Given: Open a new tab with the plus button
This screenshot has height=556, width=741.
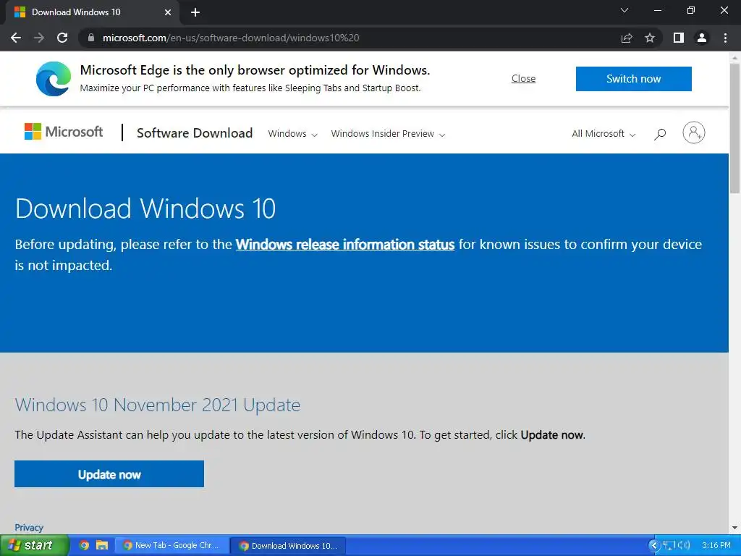Looking at the screenshot, I should point(195,12).
